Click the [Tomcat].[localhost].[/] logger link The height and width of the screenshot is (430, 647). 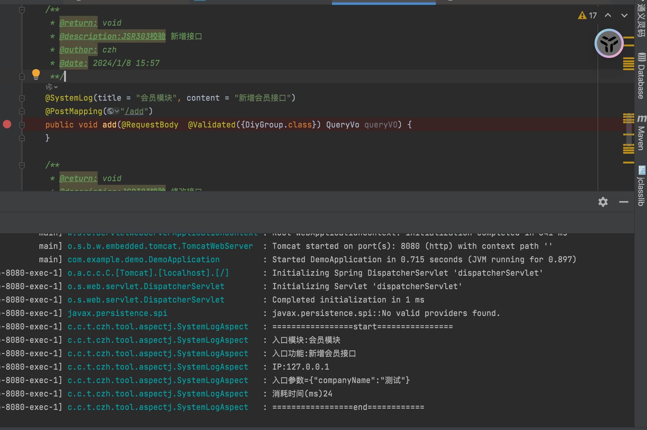click(148, 273)
